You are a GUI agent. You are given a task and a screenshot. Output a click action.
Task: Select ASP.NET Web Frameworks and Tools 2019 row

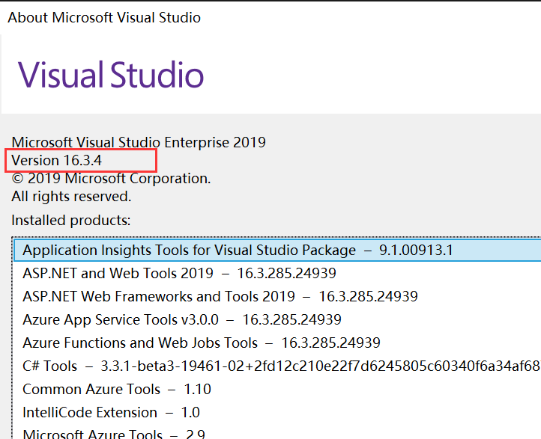pyautogui.click(x=277, y=296)
